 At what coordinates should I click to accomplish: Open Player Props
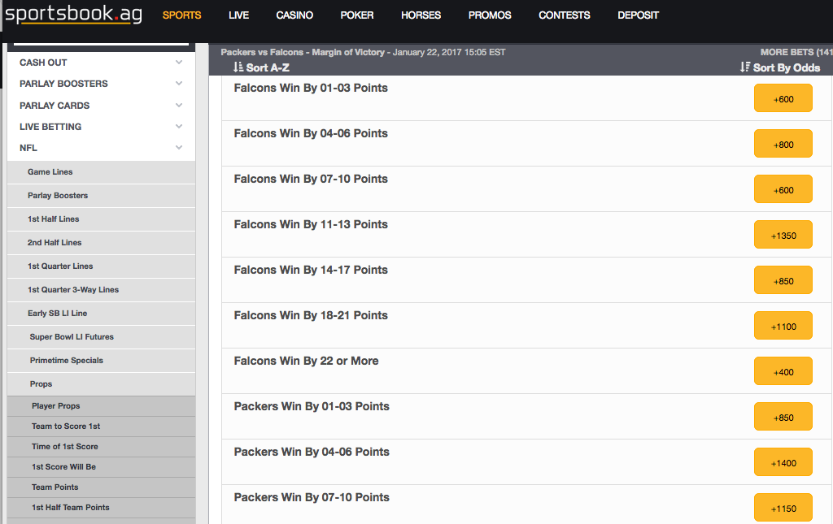[101, 406]
